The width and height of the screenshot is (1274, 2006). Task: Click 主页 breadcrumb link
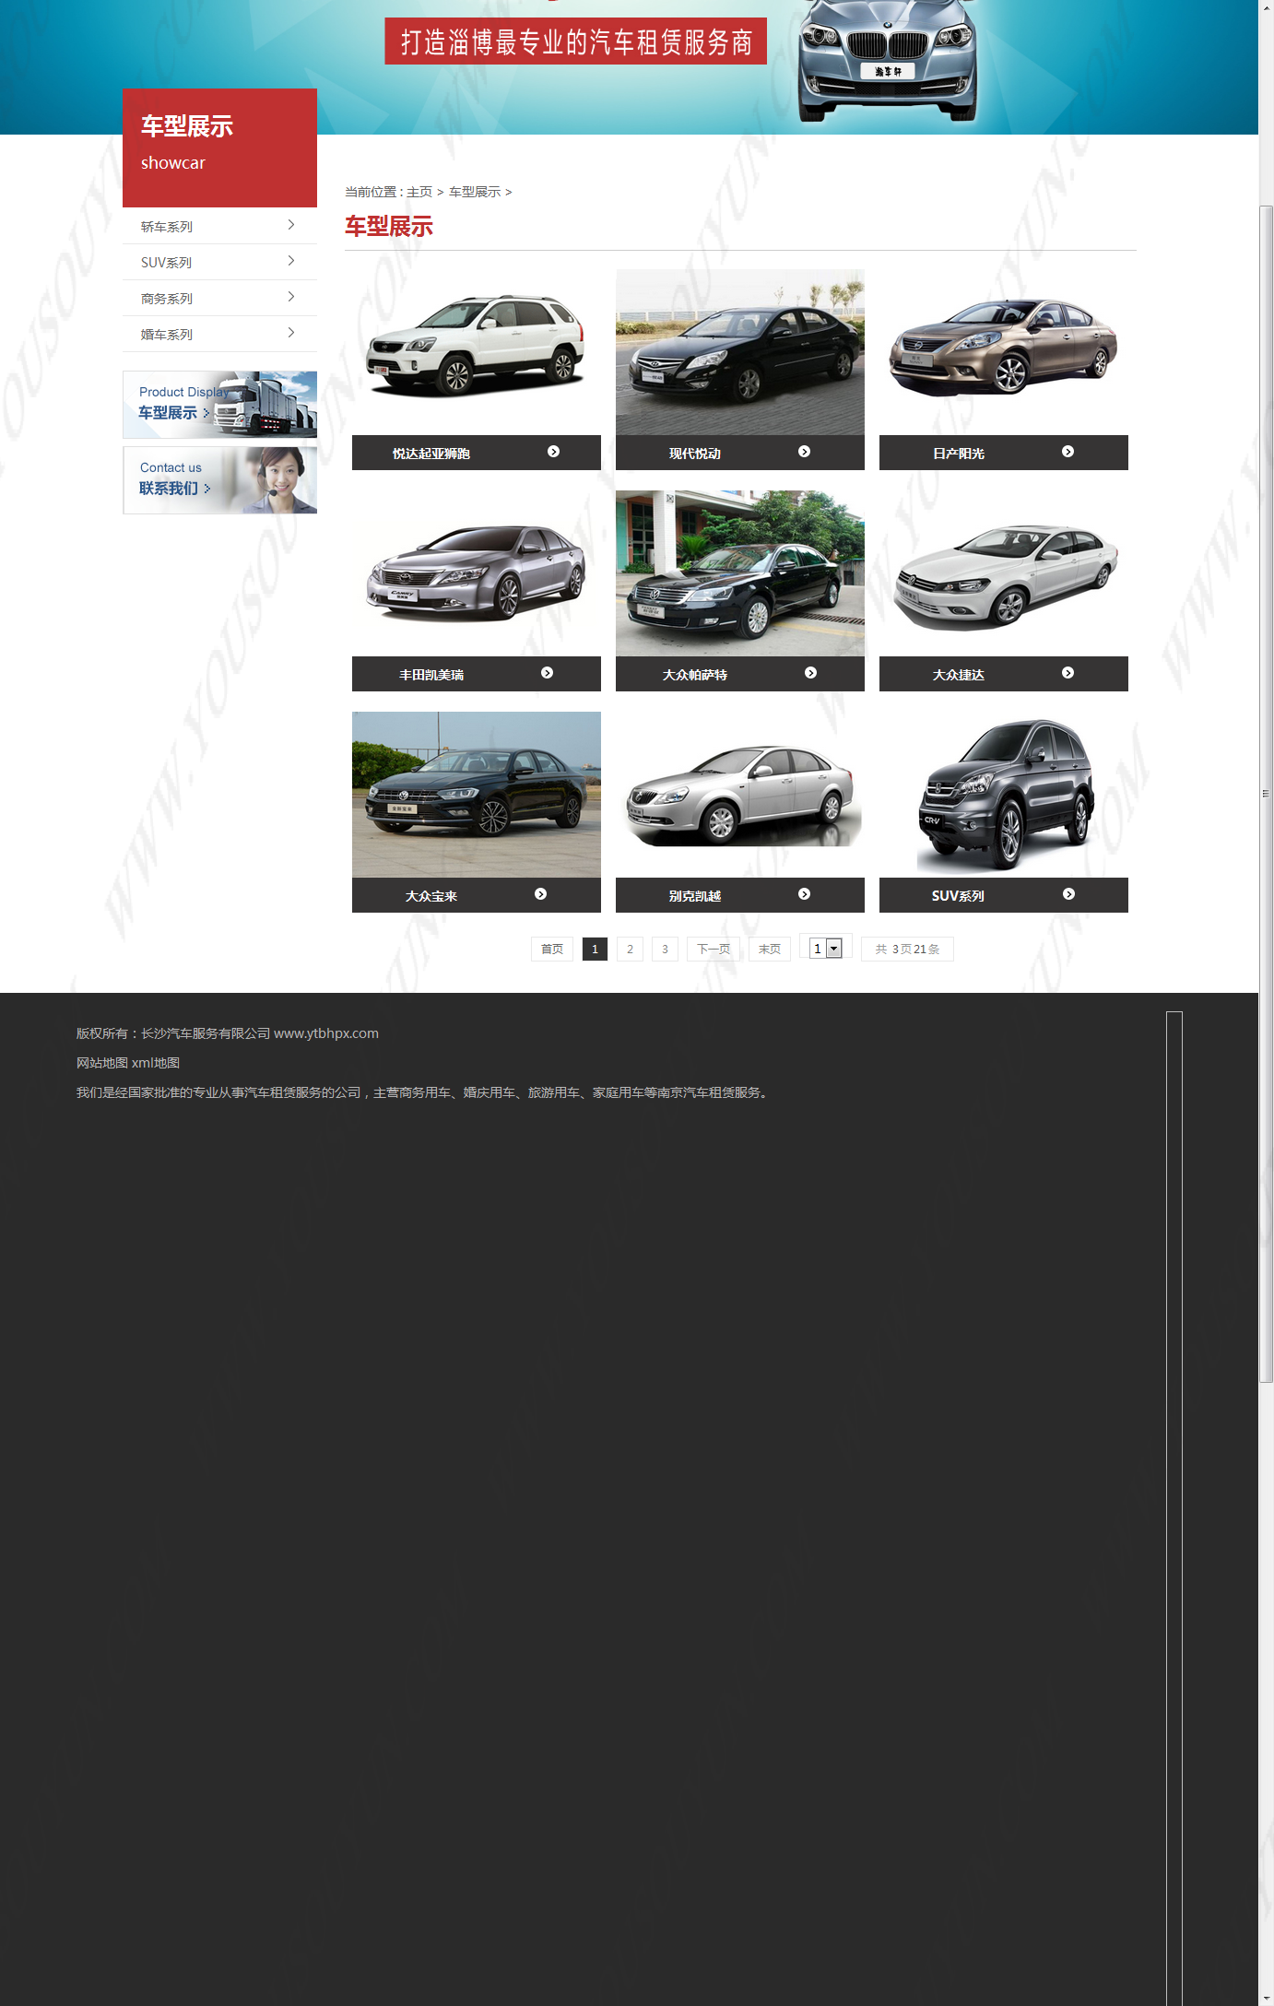tap(419, 192)
